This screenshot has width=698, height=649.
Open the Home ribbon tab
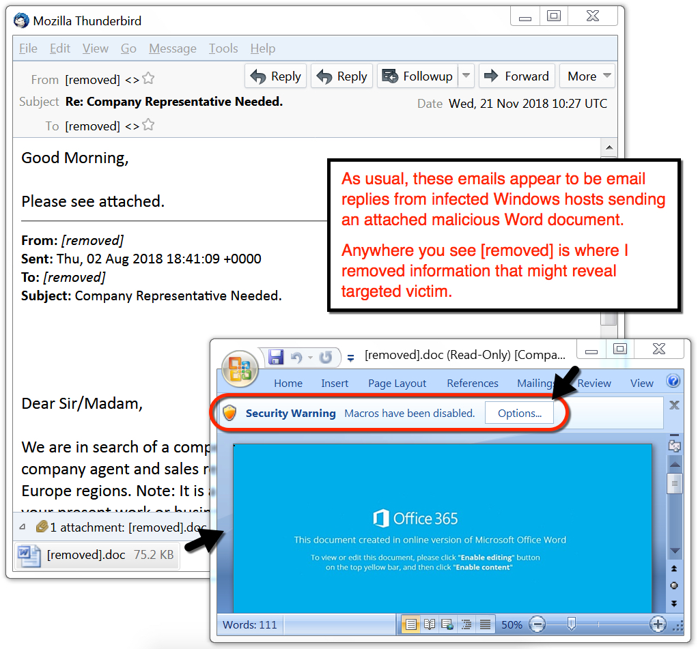point(288,384)
